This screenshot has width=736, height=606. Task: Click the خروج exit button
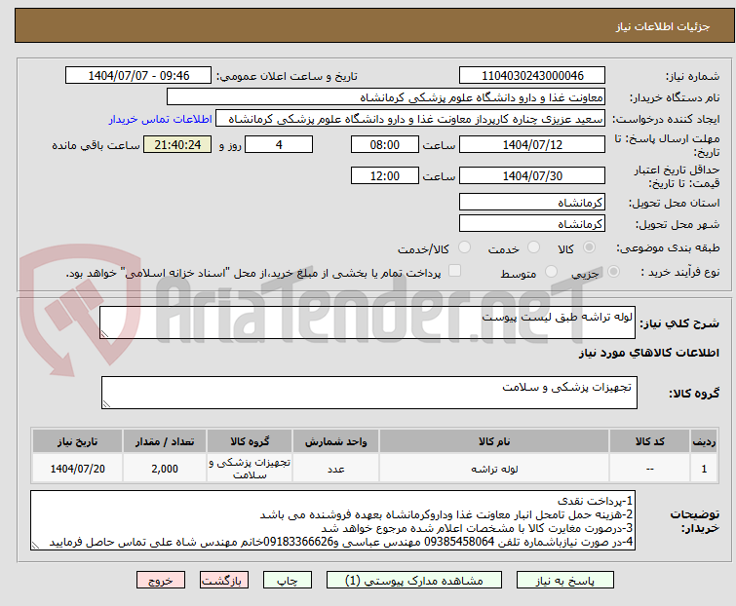point(161,581)
